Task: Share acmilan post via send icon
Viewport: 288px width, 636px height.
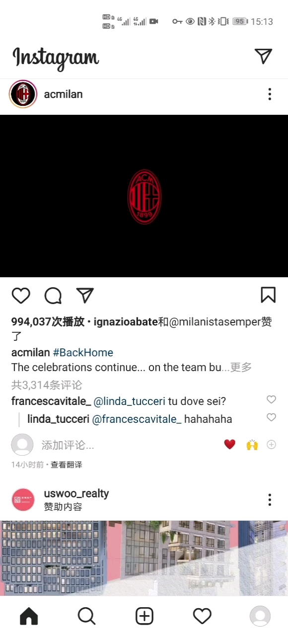Action: 85,295
